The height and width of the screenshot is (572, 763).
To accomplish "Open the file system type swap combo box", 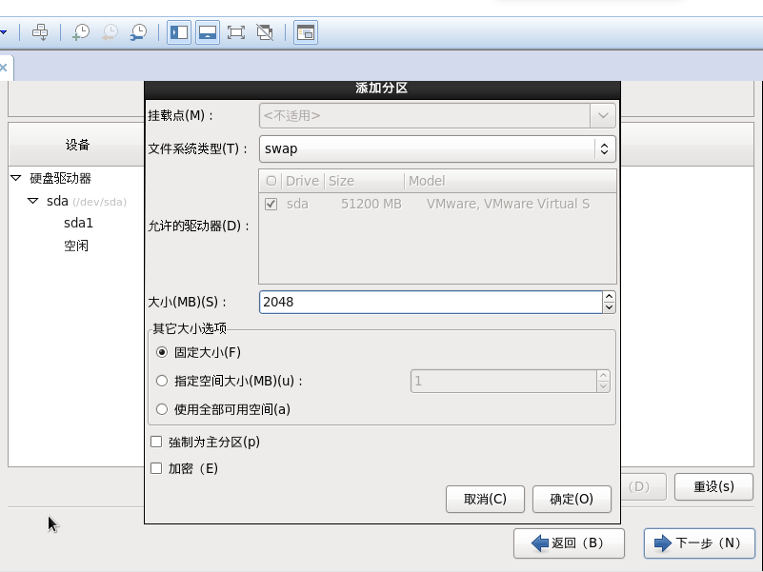I will click(437, 148).
